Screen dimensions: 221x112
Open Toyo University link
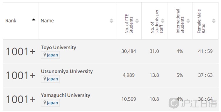click(58, 48)
